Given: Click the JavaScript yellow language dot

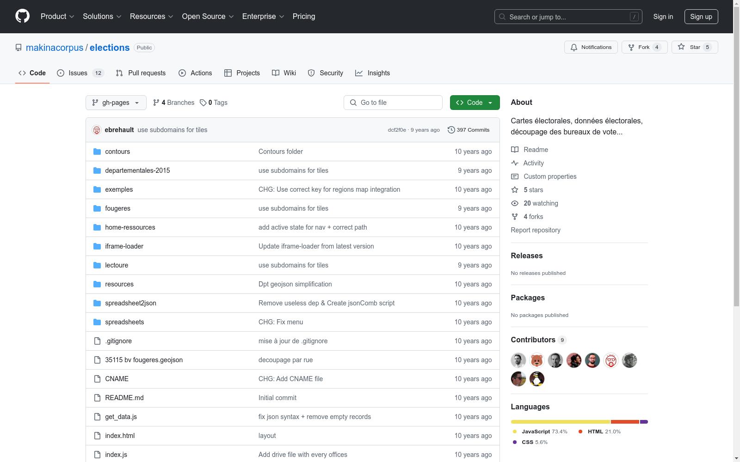Looking at the screenshot, I should [x=515, y=432].
